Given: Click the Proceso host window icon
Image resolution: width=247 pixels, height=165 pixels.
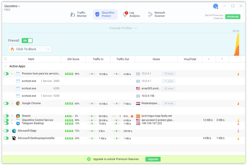Looking at the screenshot, I should [18, 74].
